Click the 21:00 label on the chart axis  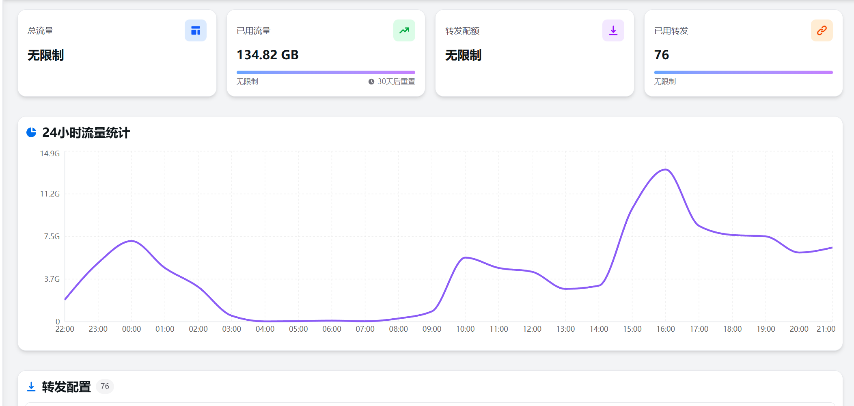coord(826,329)
